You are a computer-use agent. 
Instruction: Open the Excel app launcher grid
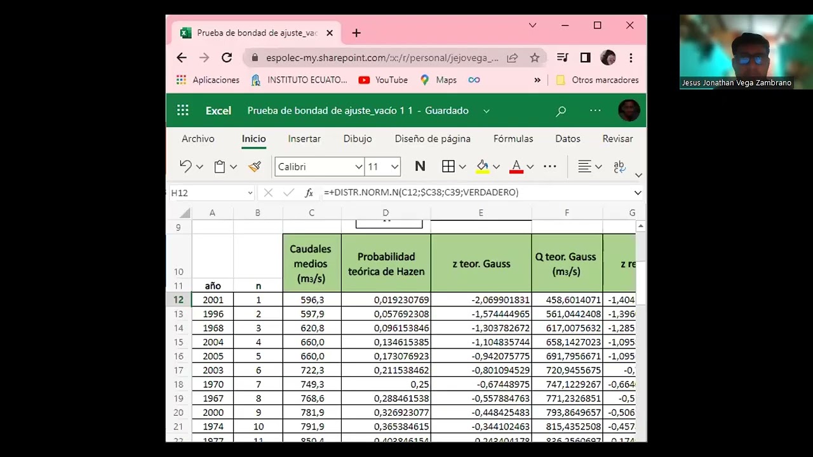pos(183,110)
